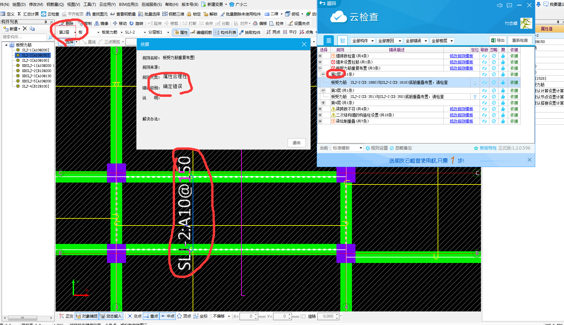Open the BIM应用(I) menu
This screenshot has width=564, height=325.
[128, 5]
